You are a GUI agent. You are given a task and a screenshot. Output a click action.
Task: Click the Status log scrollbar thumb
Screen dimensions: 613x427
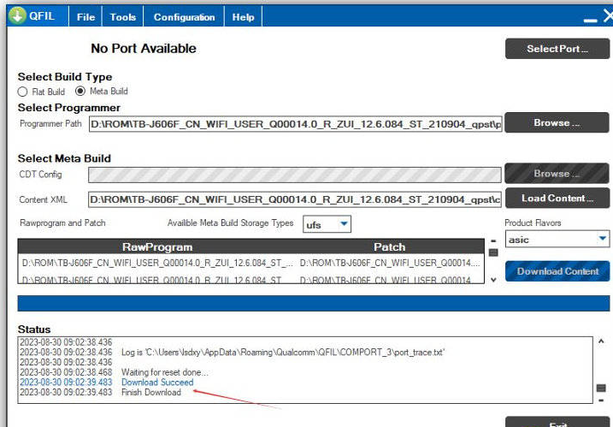[x=601, y=388]
